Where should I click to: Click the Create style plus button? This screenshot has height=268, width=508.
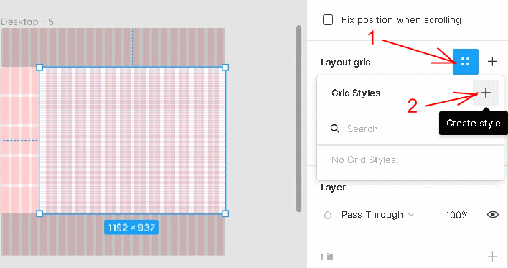pos(486,93)
